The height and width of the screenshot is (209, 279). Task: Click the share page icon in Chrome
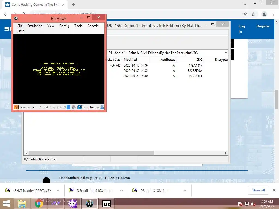245,14
